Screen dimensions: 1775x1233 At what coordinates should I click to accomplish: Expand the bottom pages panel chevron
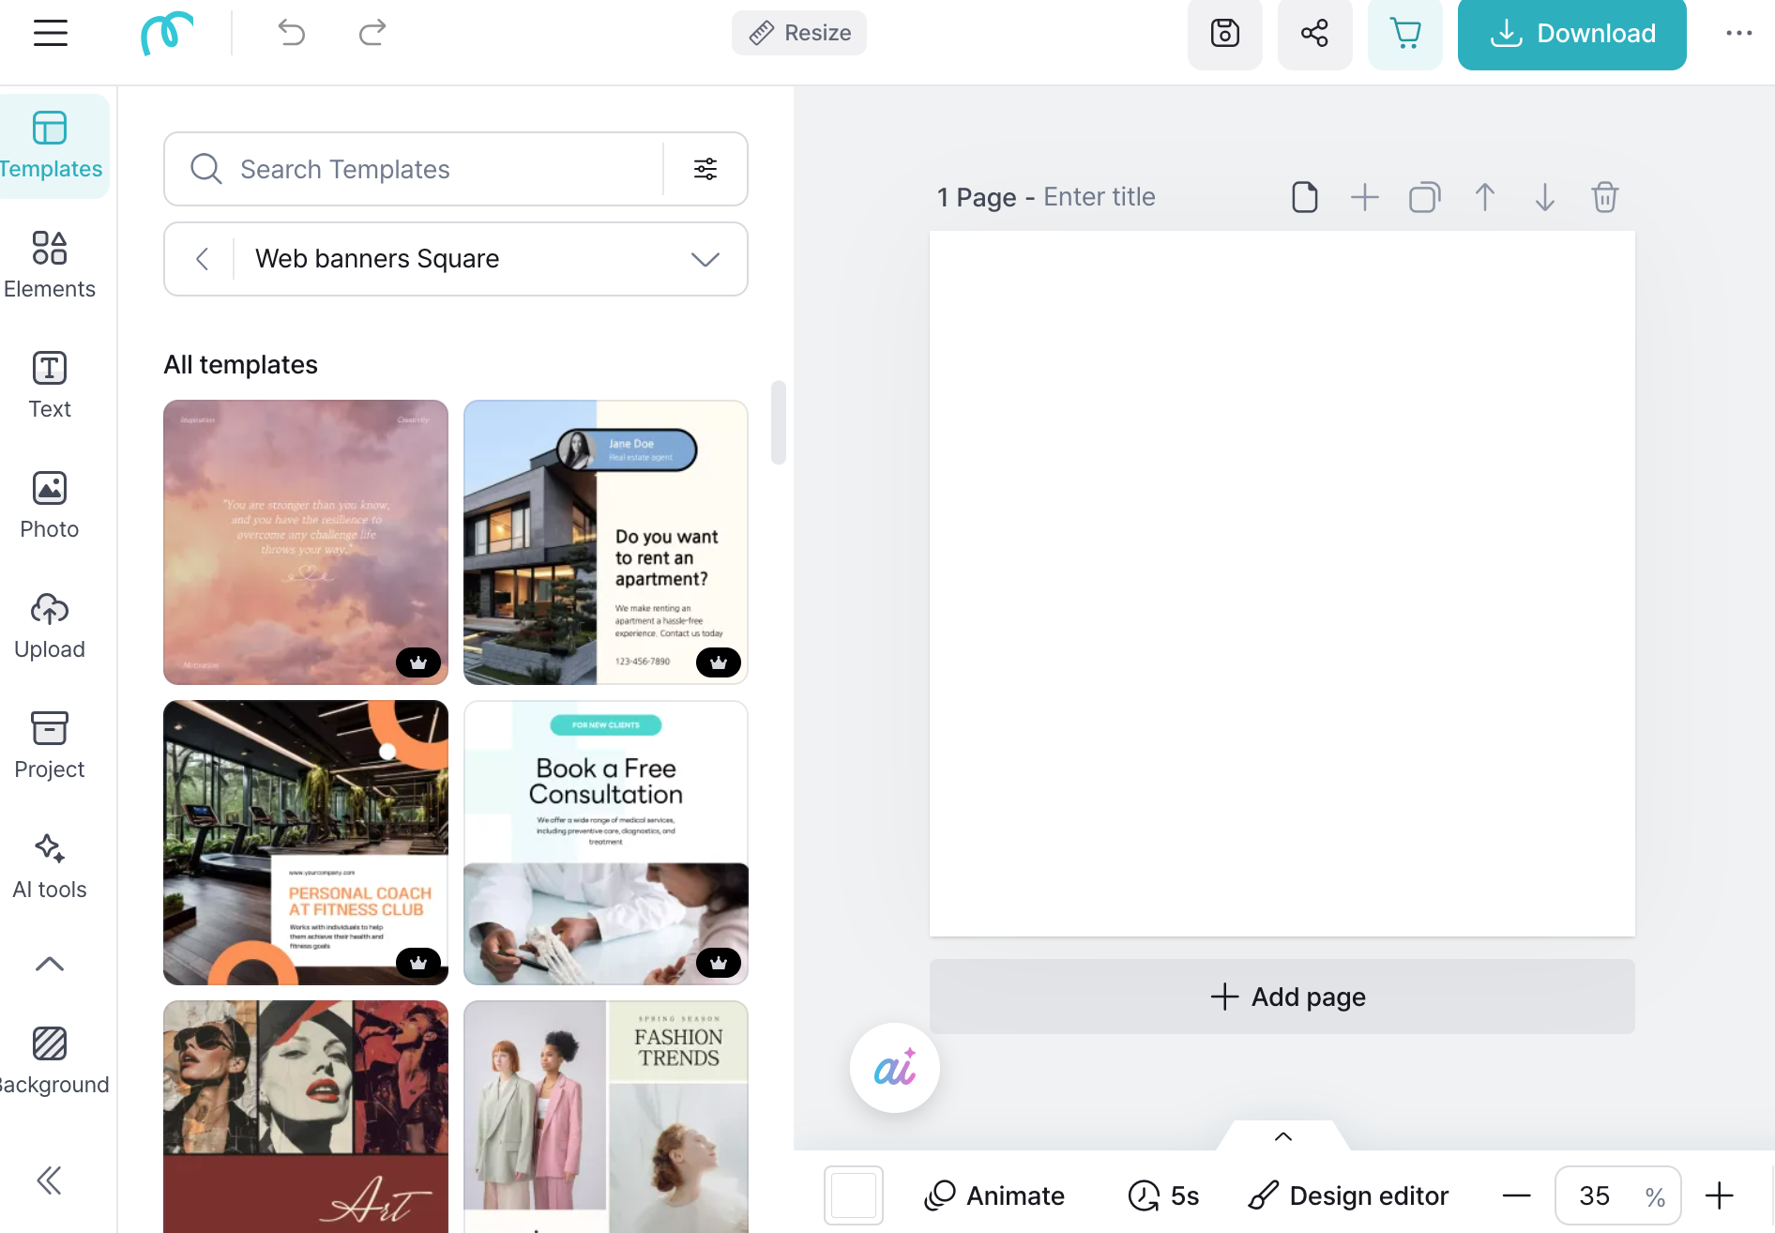point(1283,1136)
